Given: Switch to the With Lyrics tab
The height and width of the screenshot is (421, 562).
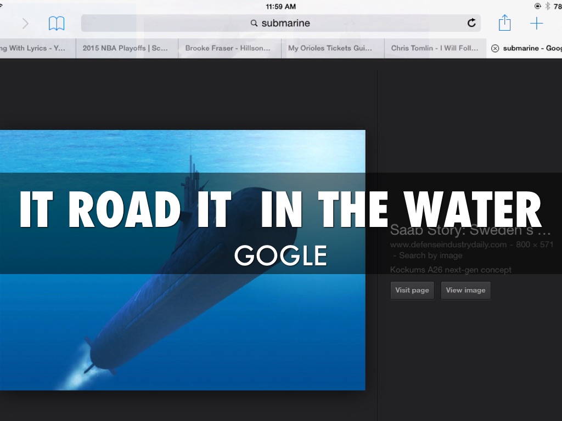Looking at the screenshot, I should coord(34,48).
